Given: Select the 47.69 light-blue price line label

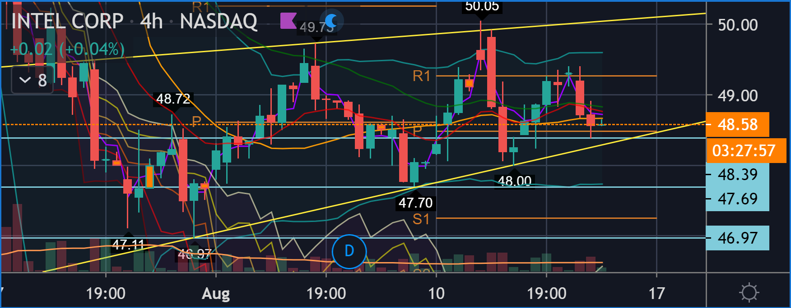Looking at the screenshot, I should coord(737,199).
